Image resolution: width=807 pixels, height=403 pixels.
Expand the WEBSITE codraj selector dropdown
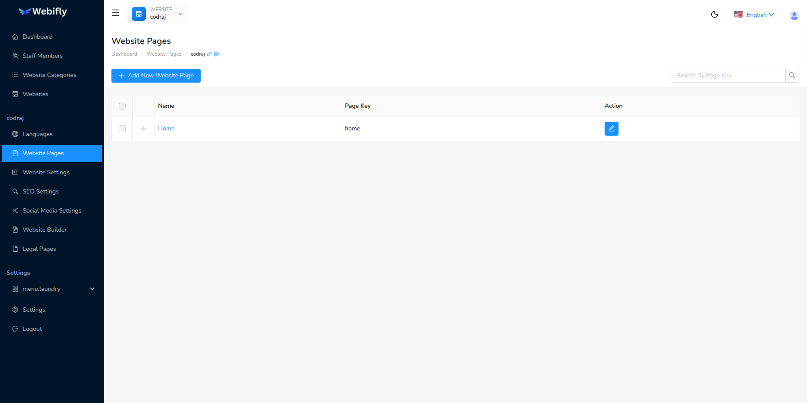[x=158, y=13]
